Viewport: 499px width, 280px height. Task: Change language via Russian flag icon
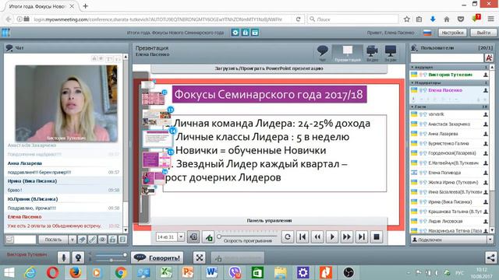(x=427, y=33)
